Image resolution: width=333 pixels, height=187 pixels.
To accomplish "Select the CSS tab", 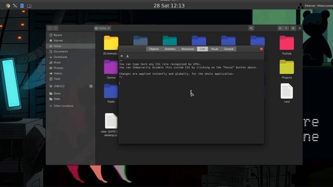I will pyautogui.click(x=202, y=49).
